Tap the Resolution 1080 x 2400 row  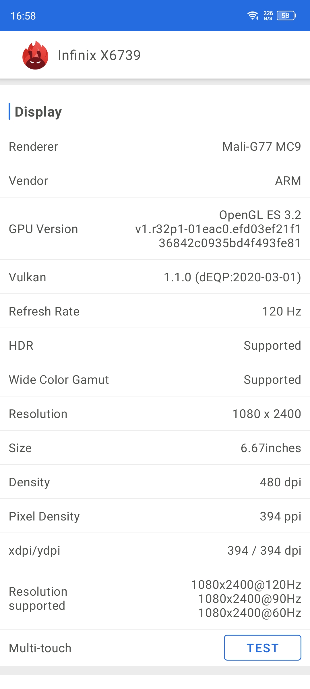pyautogui.click(x=155, y=414)
